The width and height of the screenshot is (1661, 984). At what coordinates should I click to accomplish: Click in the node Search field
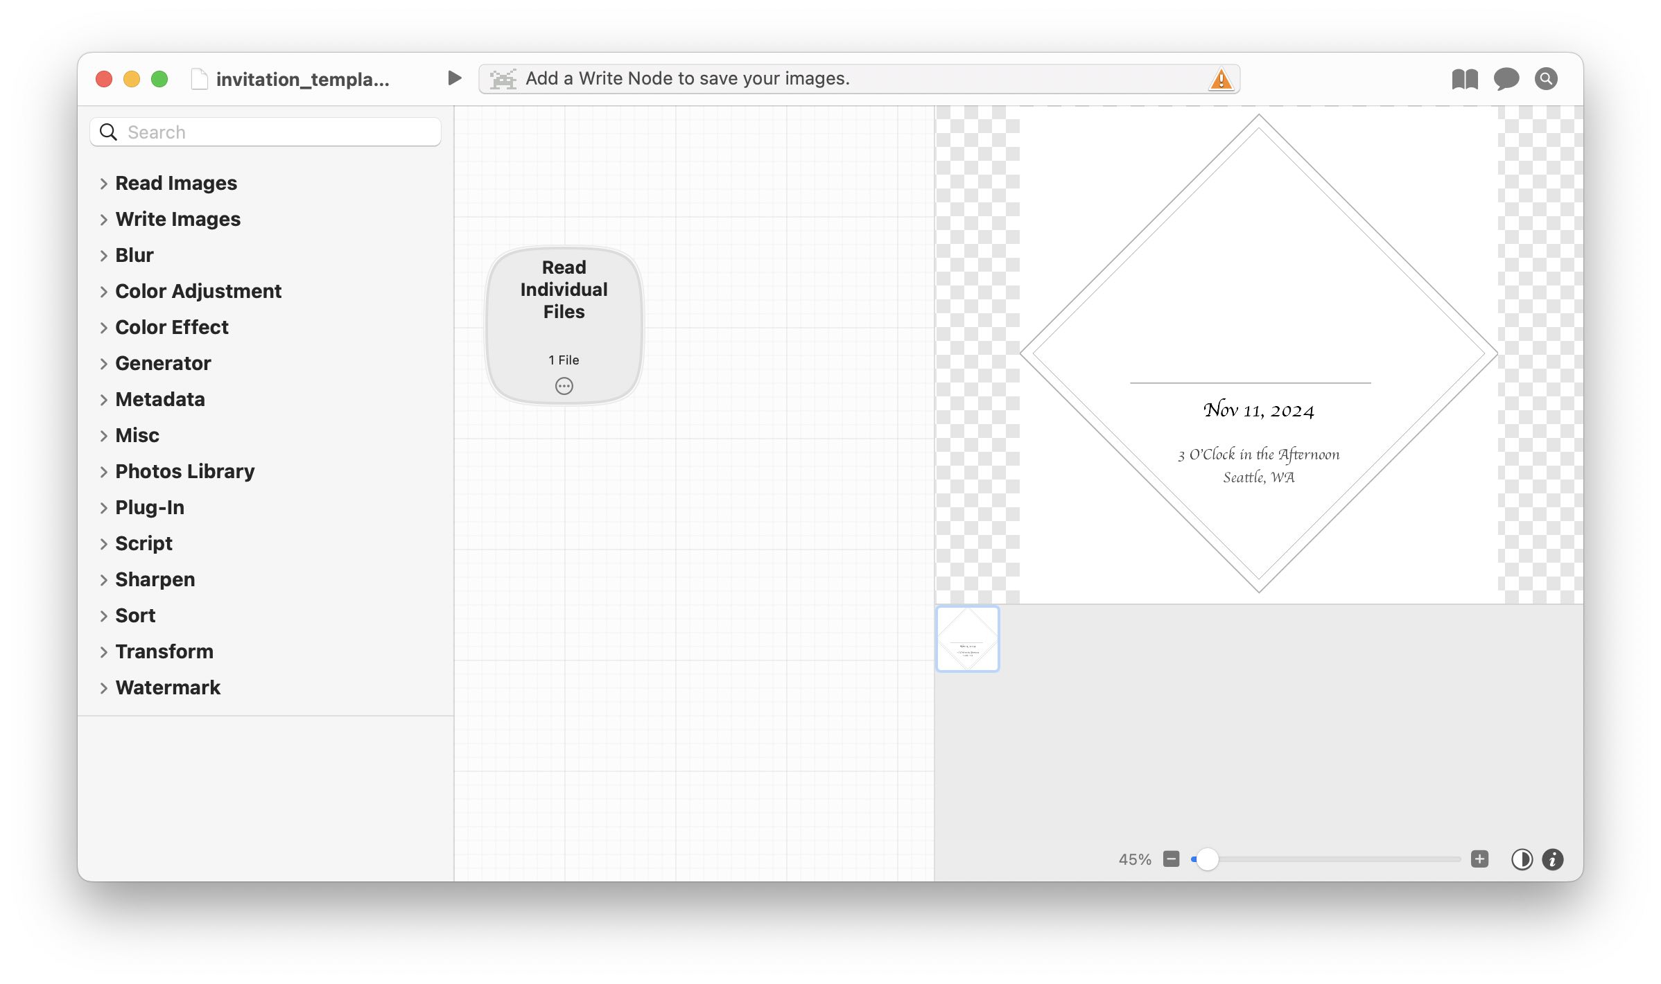click(x=277, y=132)
